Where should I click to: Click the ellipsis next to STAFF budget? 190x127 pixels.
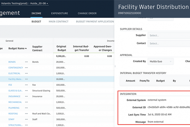[27, 119]
